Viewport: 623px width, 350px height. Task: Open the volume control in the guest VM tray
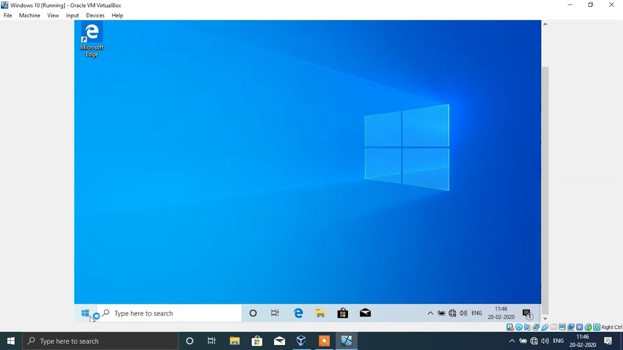463,314
